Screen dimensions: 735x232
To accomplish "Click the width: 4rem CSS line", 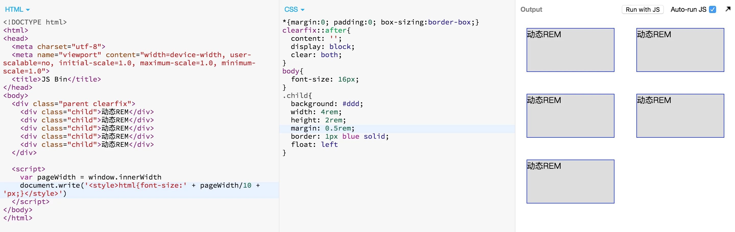I will pyautogui.click(x=316, y=112).
